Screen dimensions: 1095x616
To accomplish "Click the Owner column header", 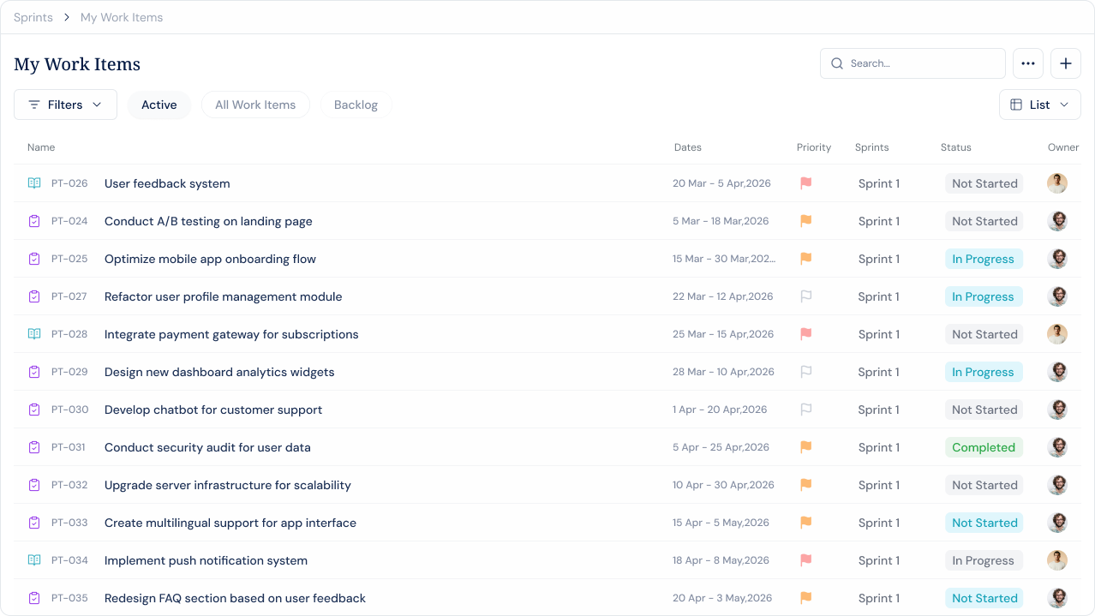I will point(1063,147).
